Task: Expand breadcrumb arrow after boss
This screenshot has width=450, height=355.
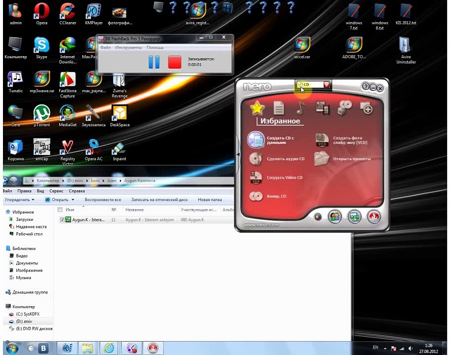Action: tap(103, 180)
